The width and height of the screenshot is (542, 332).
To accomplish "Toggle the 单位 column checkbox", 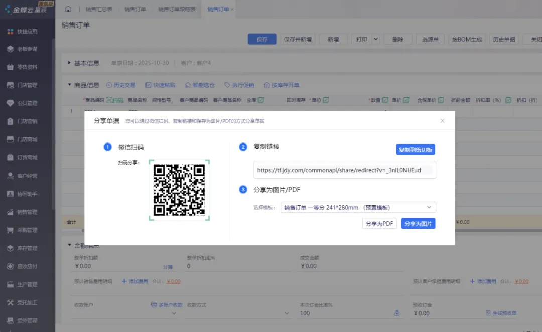I will pyautogui.click(x=326, y=100).
